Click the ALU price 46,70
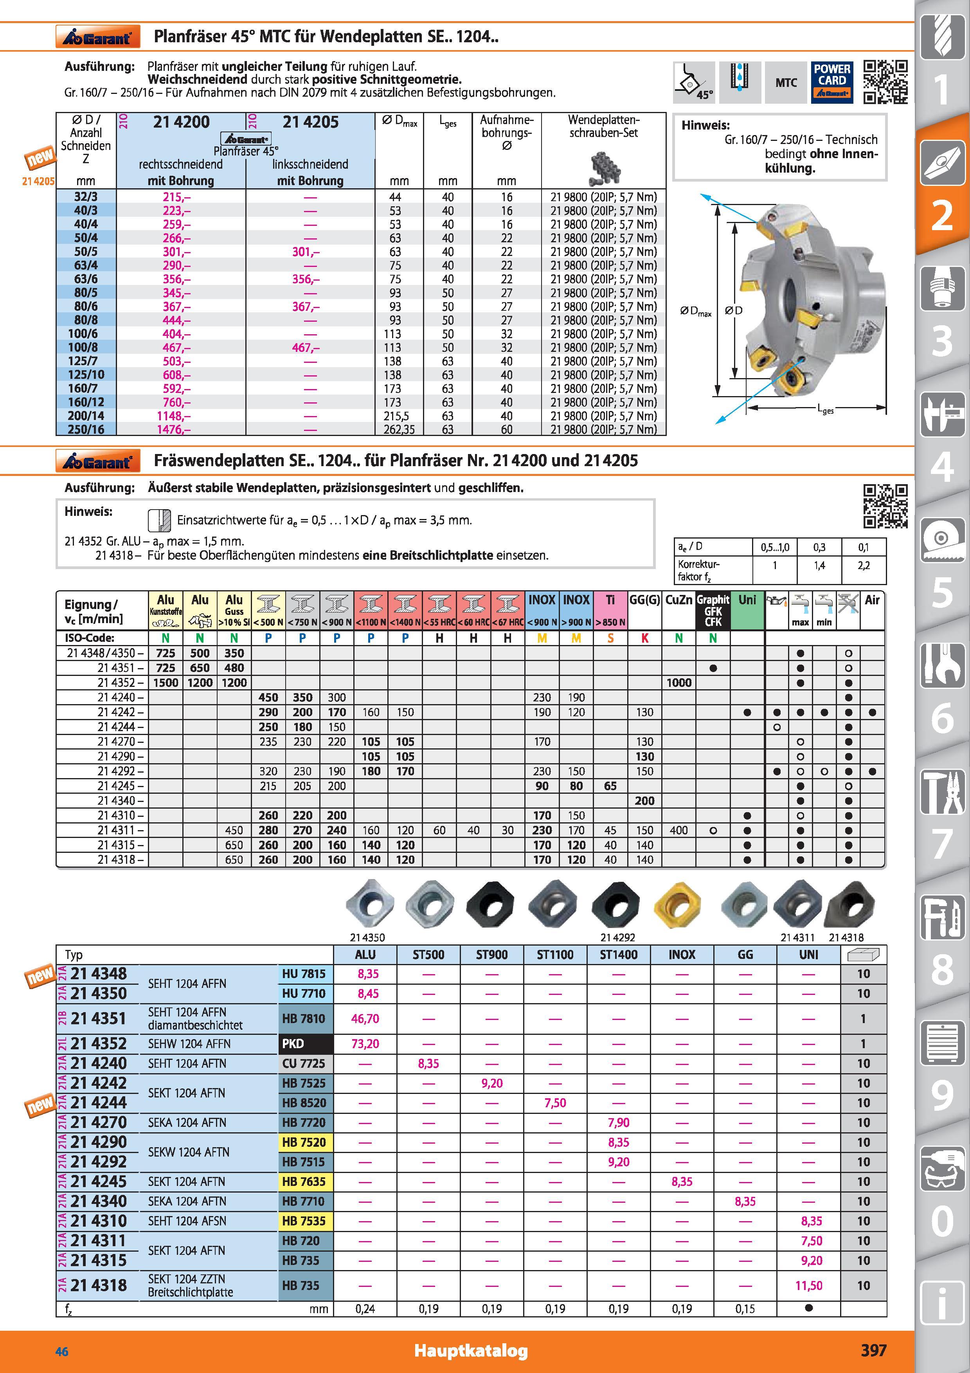The width and height of the screenshot is (970, 1373). [365, 1018]
